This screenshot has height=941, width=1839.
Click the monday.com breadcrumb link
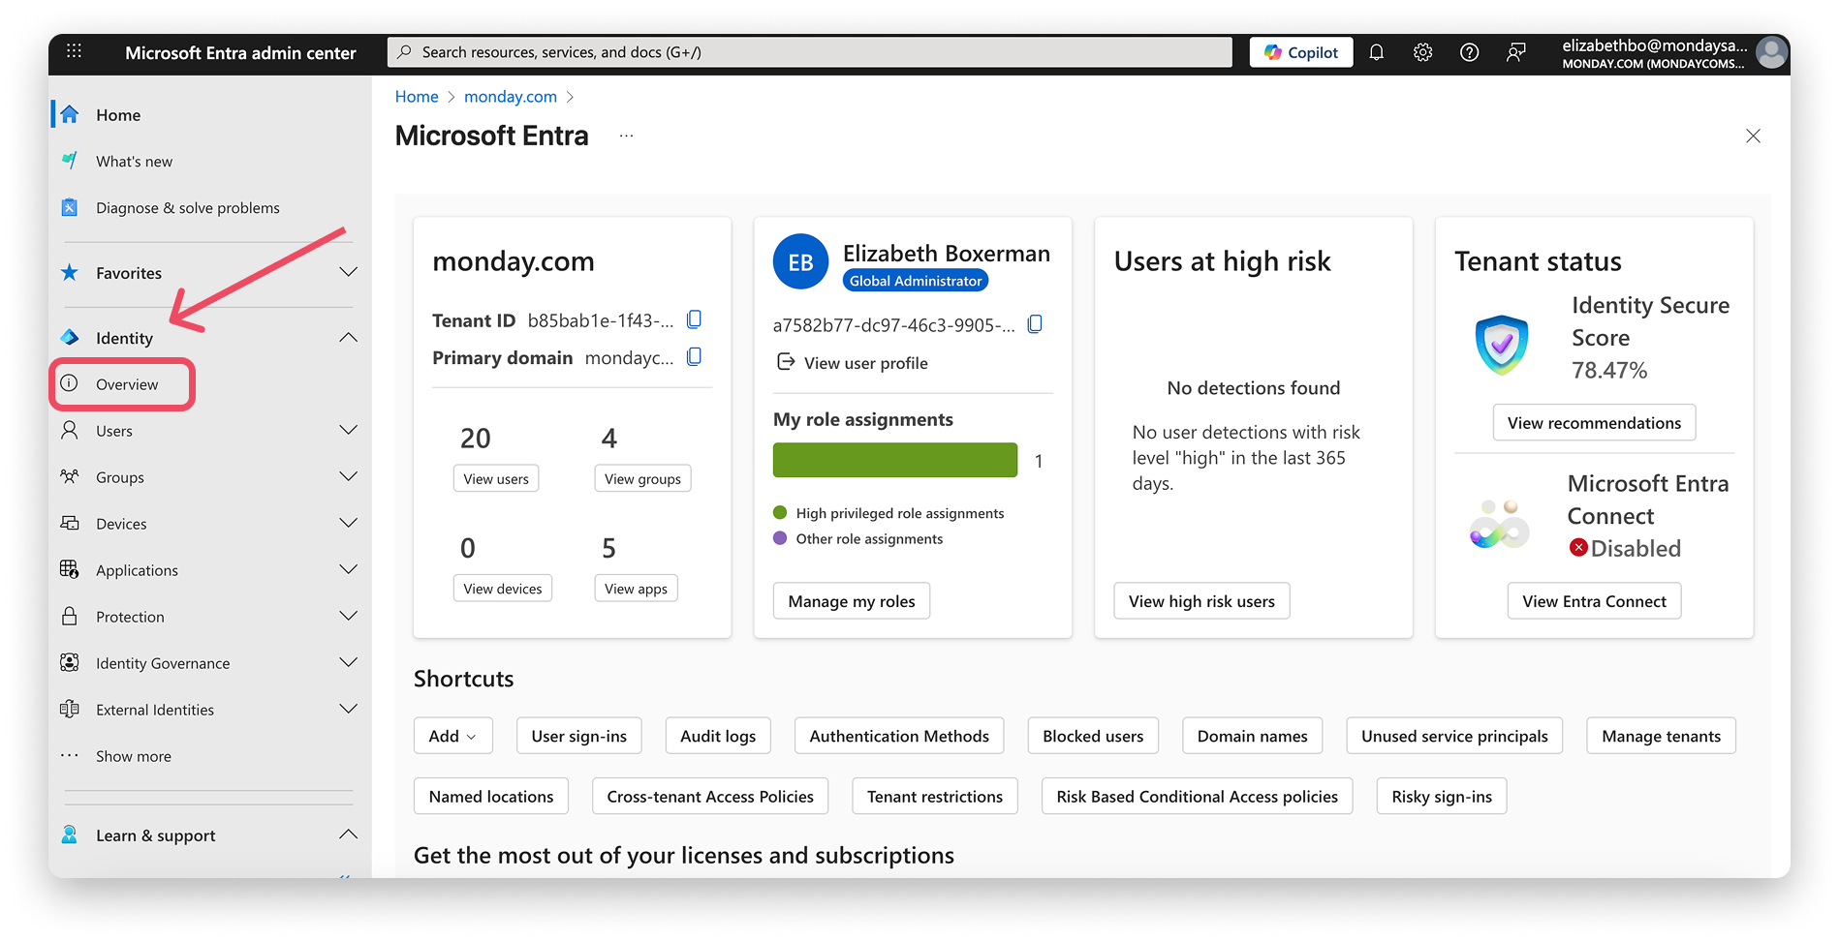pyautogui.click(x=511, y=96)
